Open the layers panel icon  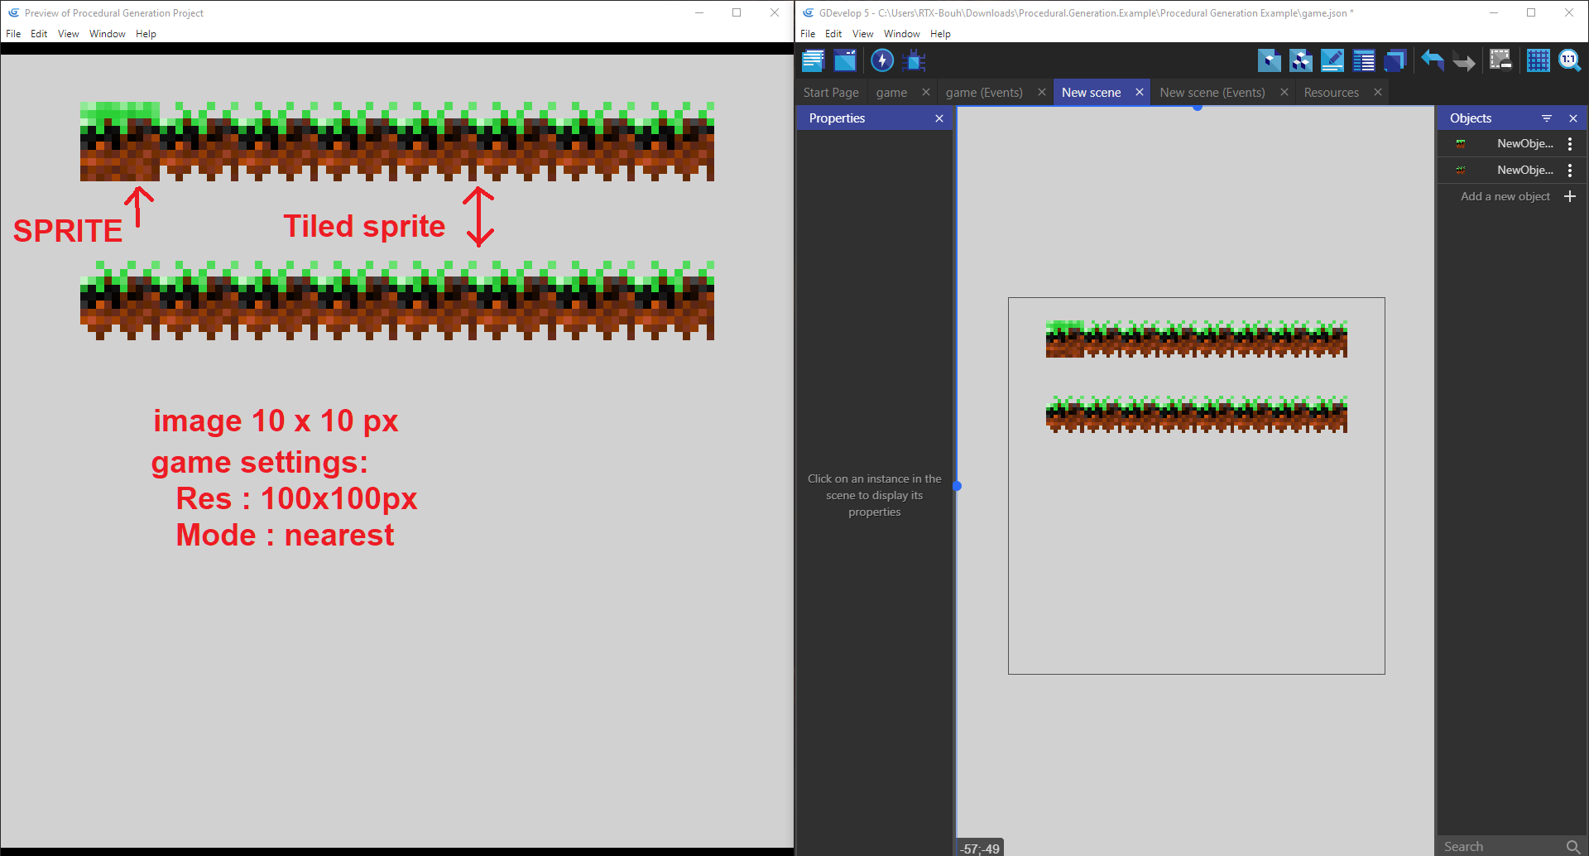click(x=1396, y=60)
